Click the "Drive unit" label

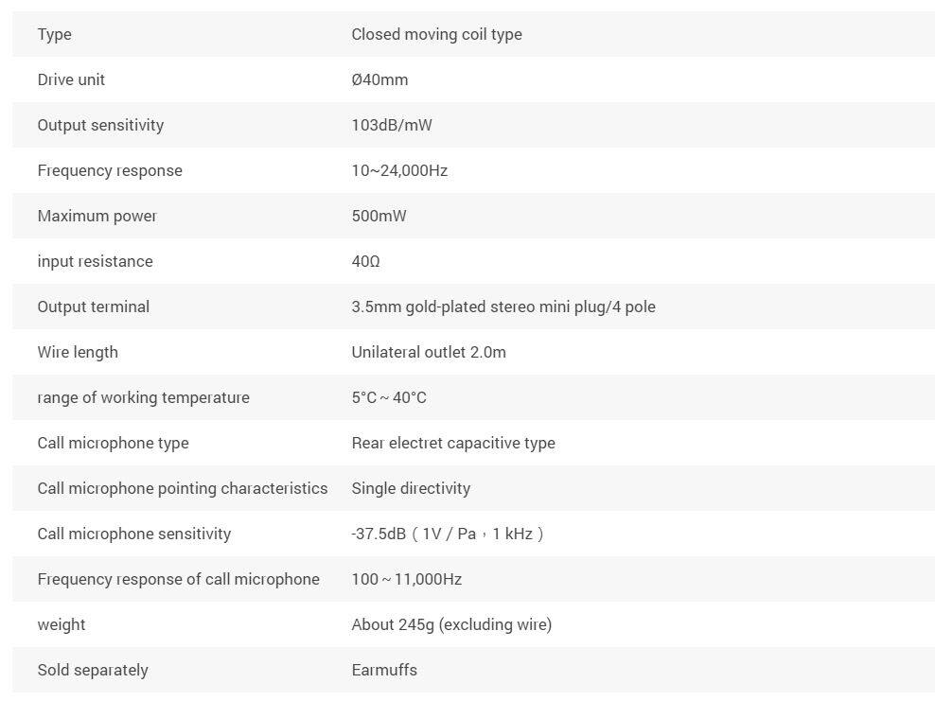pos(71,79)
